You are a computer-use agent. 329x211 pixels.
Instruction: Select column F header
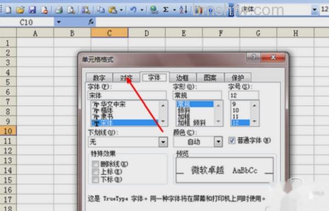coord(221,33)
